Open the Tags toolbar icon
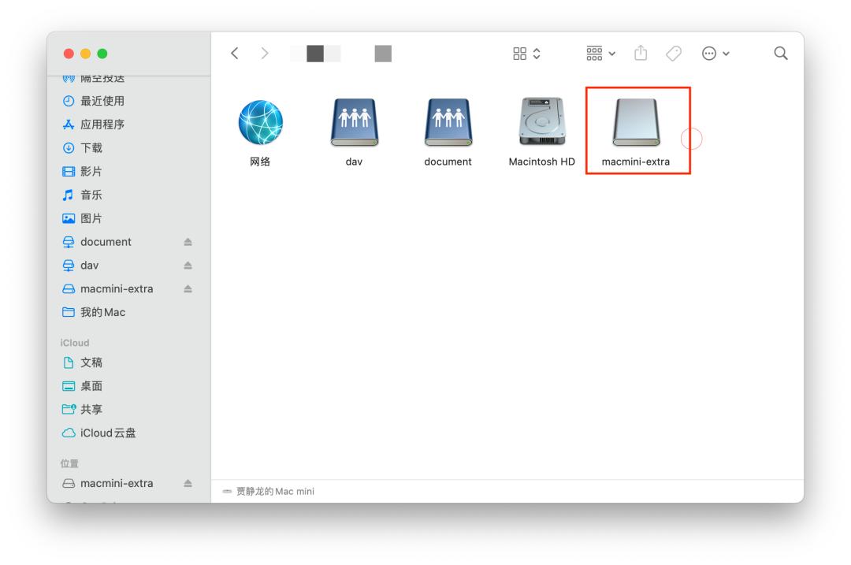The image size is (851, 565). tap(674, 53)
